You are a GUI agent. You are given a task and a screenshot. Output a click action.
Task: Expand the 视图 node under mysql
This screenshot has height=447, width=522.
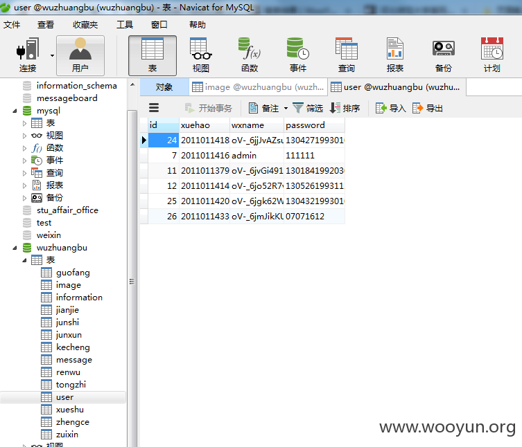tap(24, 136)
